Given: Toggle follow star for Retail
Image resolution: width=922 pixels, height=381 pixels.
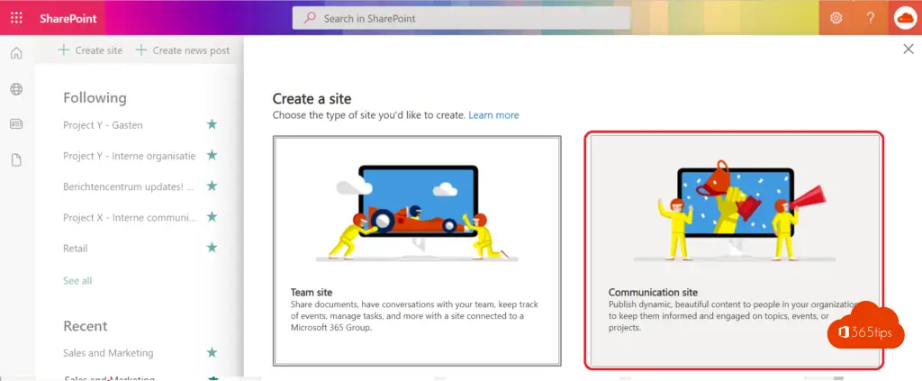Looking at the screenshot, I should click(x=212, y=248).
